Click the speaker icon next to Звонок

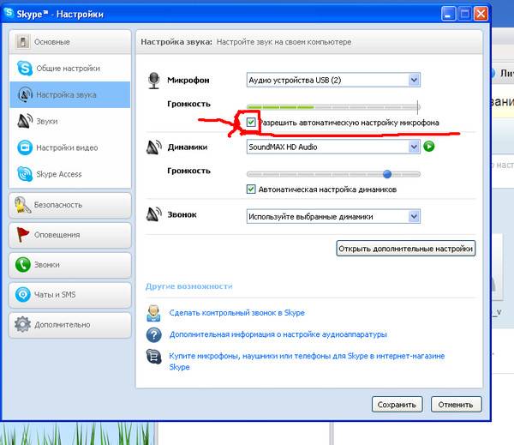pos(153,214)
